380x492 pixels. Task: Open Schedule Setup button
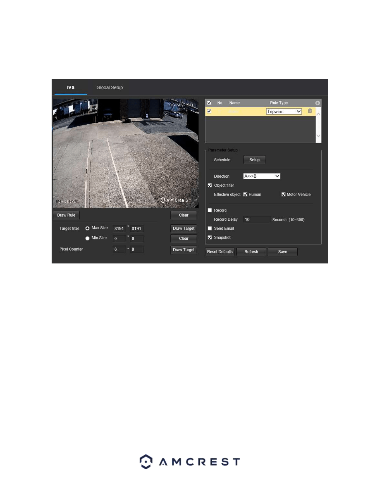(x=254, y=160)
